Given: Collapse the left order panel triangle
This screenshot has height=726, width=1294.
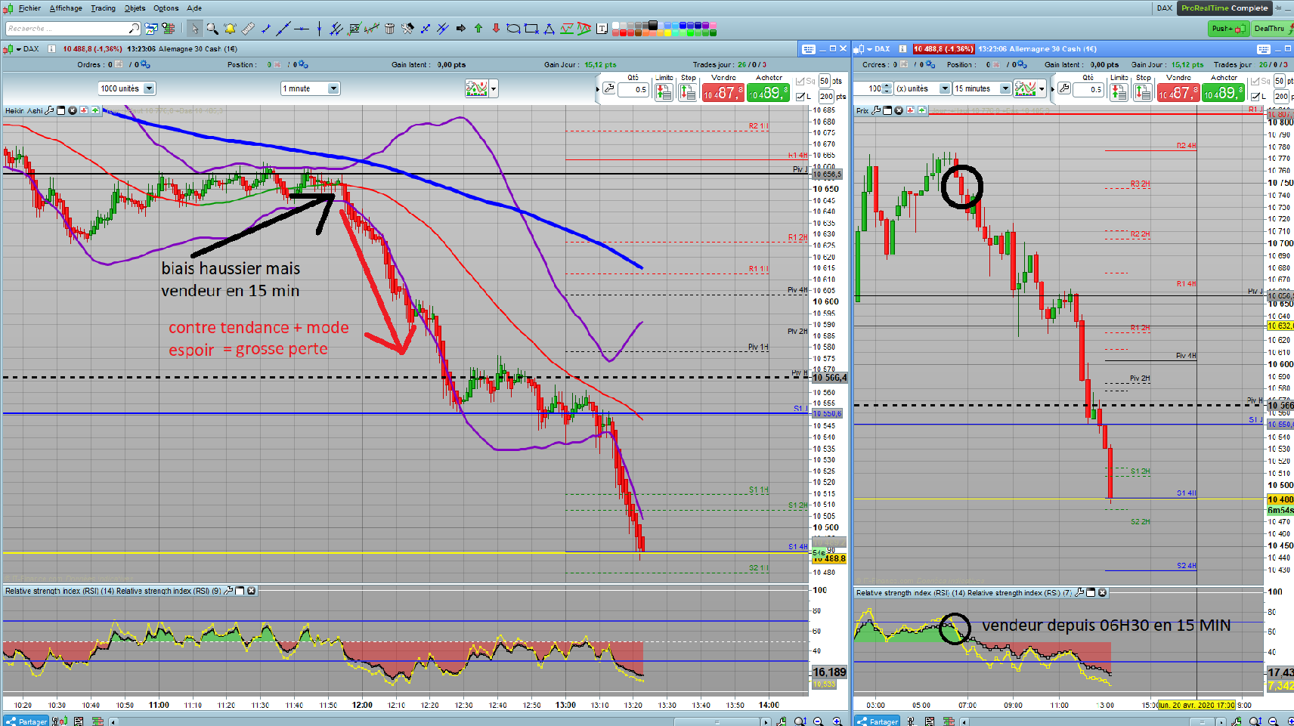Looking at the screenshot, I should (597, 89).
